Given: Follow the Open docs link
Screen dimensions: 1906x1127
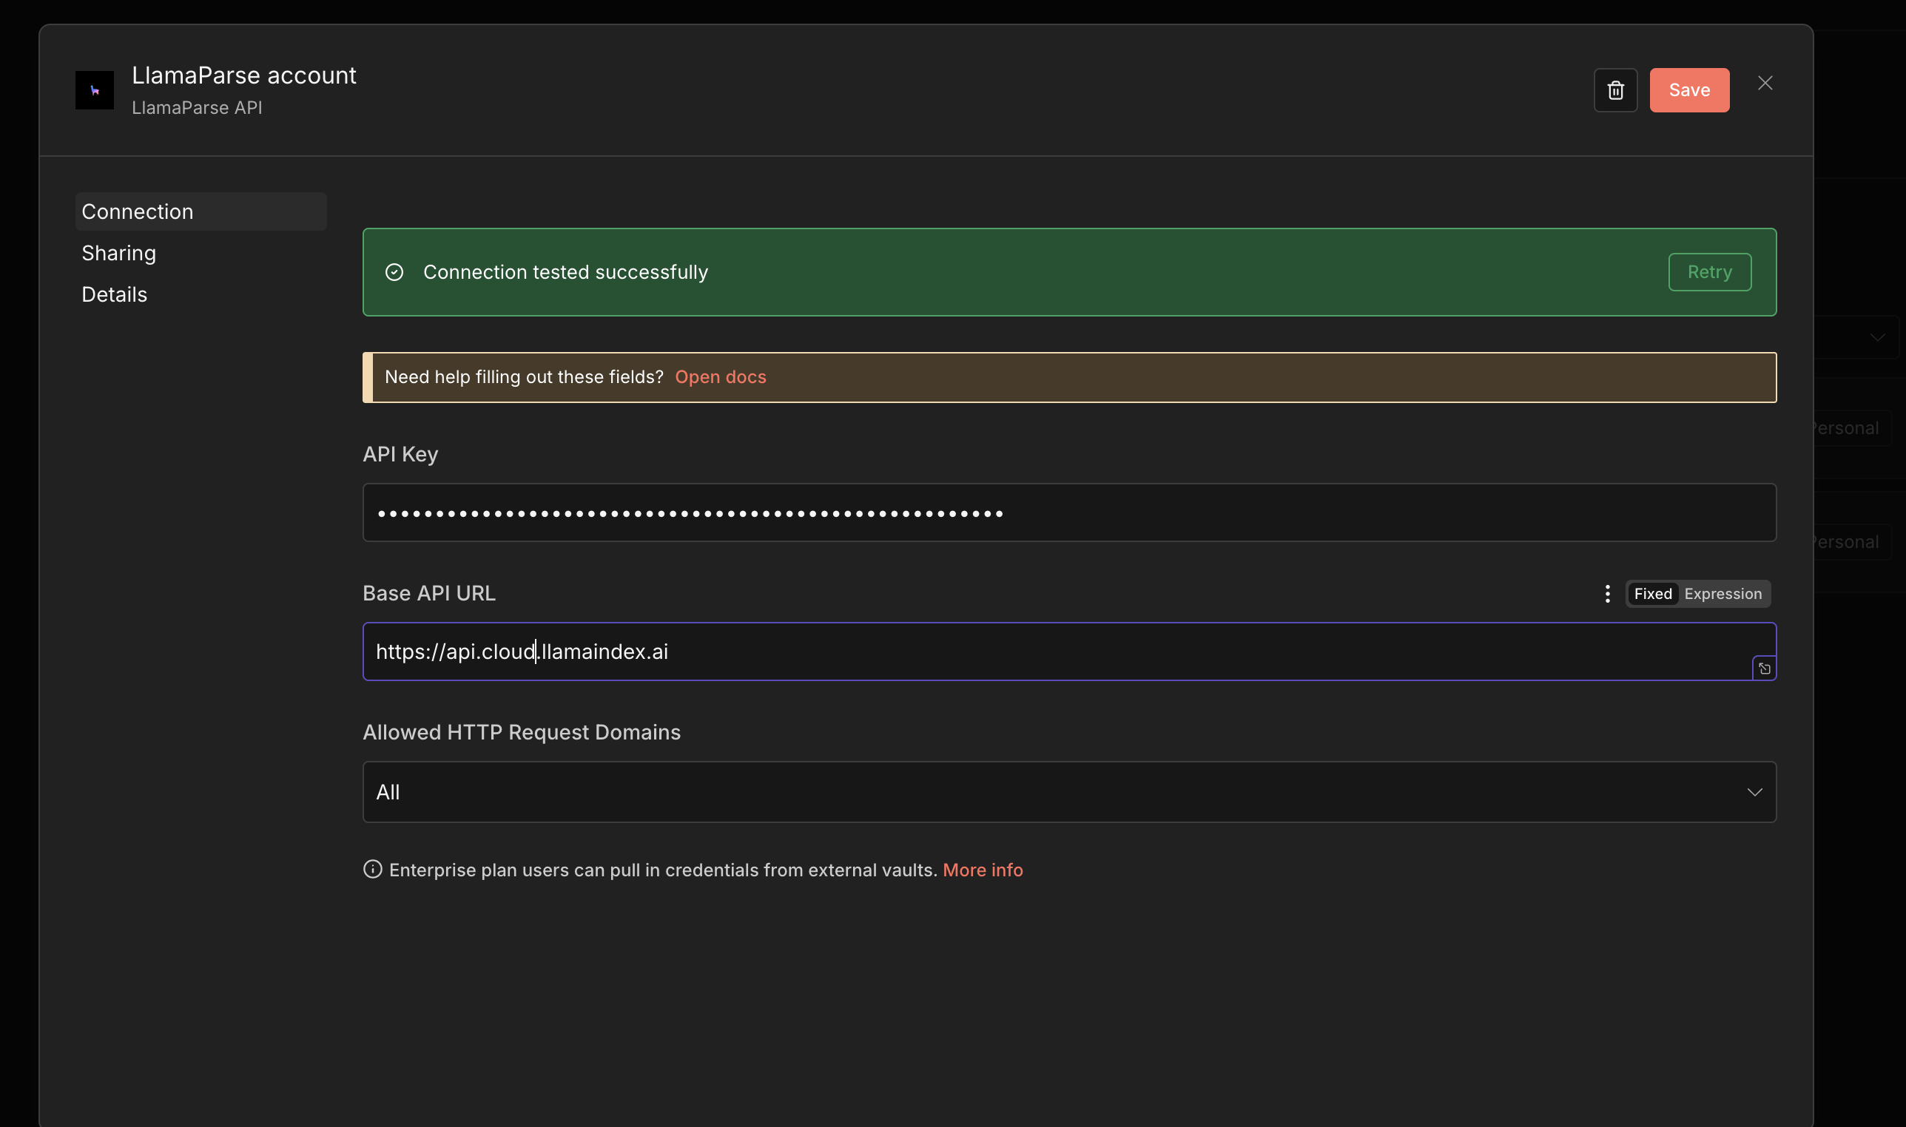Looking at the screenshot, I should (720, 377).
